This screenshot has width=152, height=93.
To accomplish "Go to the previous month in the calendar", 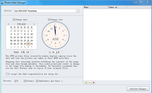I will tap(8, 24).
